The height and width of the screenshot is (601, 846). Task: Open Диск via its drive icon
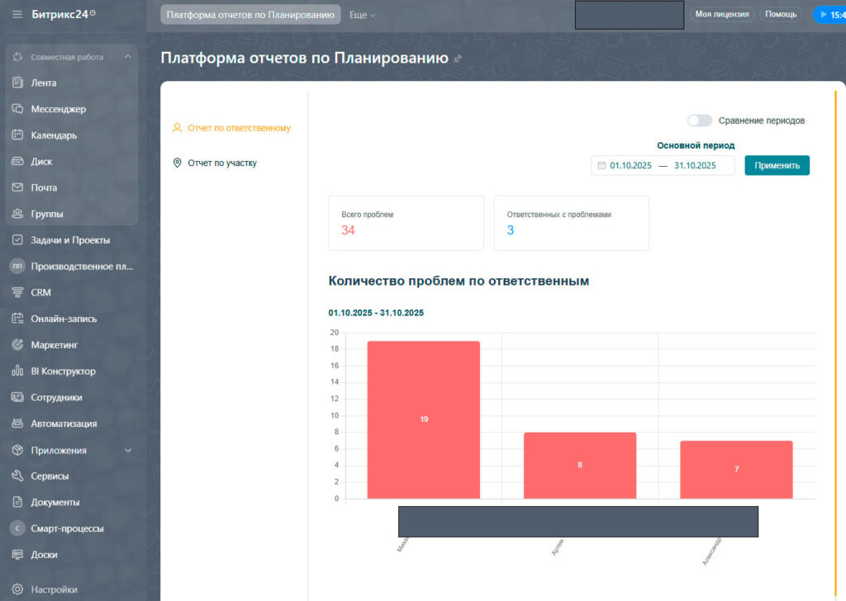(17, 162)
